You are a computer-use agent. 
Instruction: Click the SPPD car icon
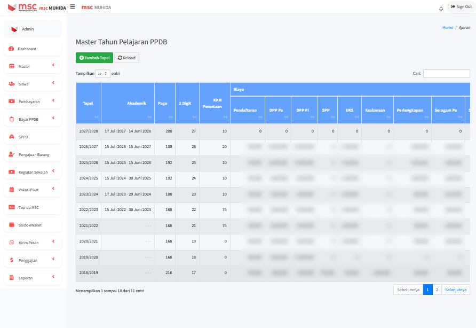pyautogui.click(x=11, y=137)
